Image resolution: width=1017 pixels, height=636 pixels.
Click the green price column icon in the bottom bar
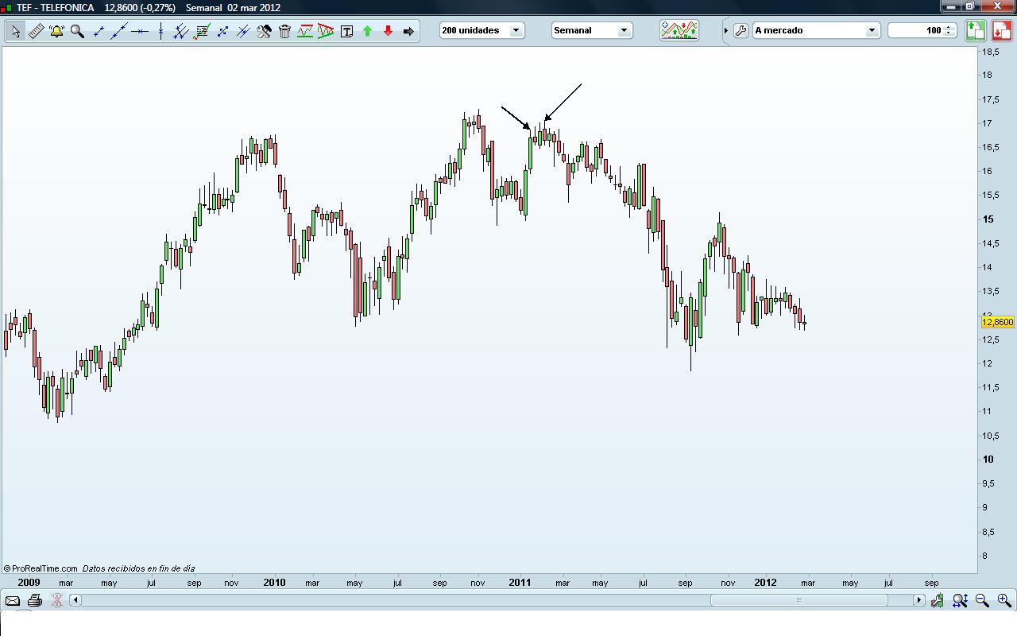click(x=938, y=600)
